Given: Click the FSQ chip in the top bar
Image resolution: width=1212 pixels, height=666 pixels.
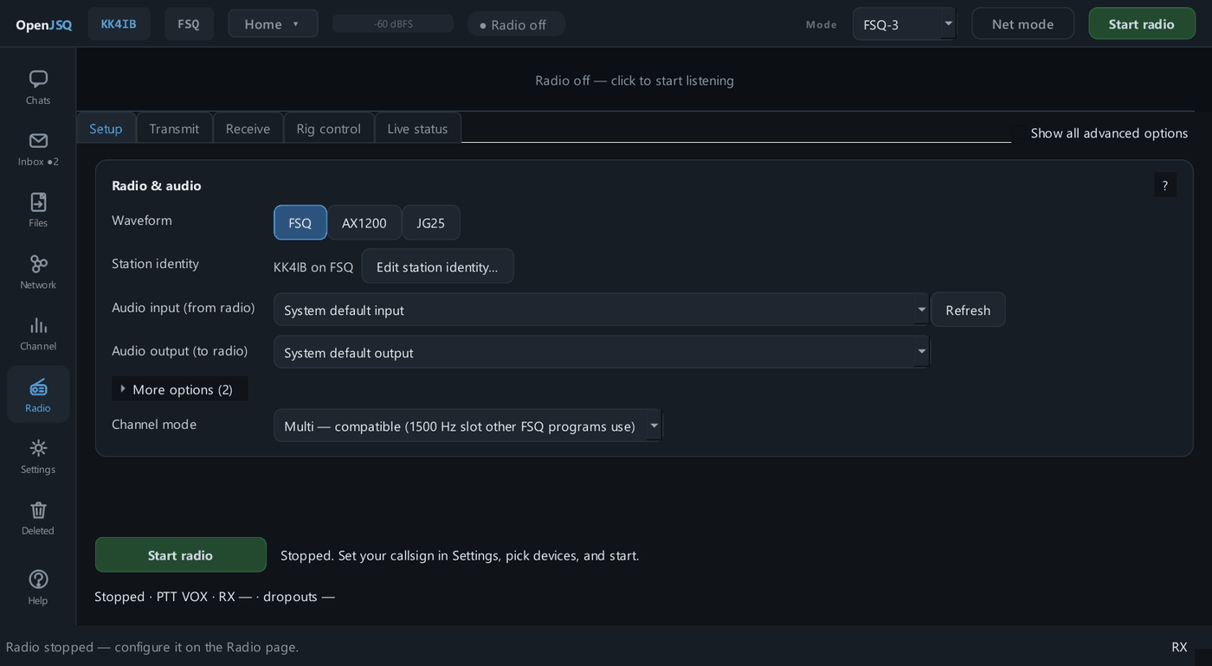Looking at the screenshot, I should click(x=189, y=23).
